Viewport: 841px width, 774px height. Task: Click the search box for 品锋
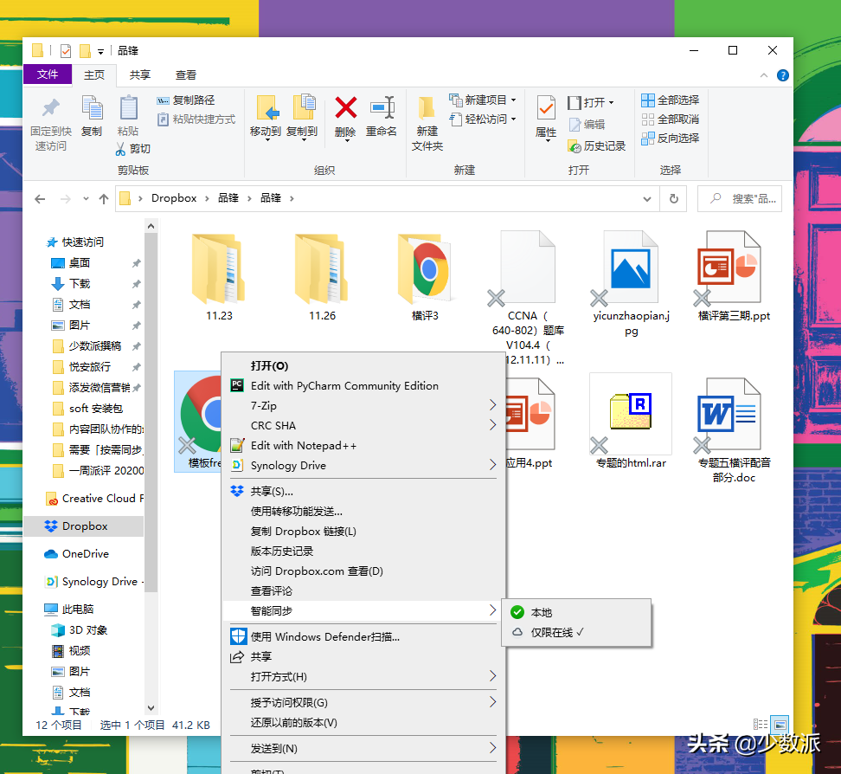[740, 199]
